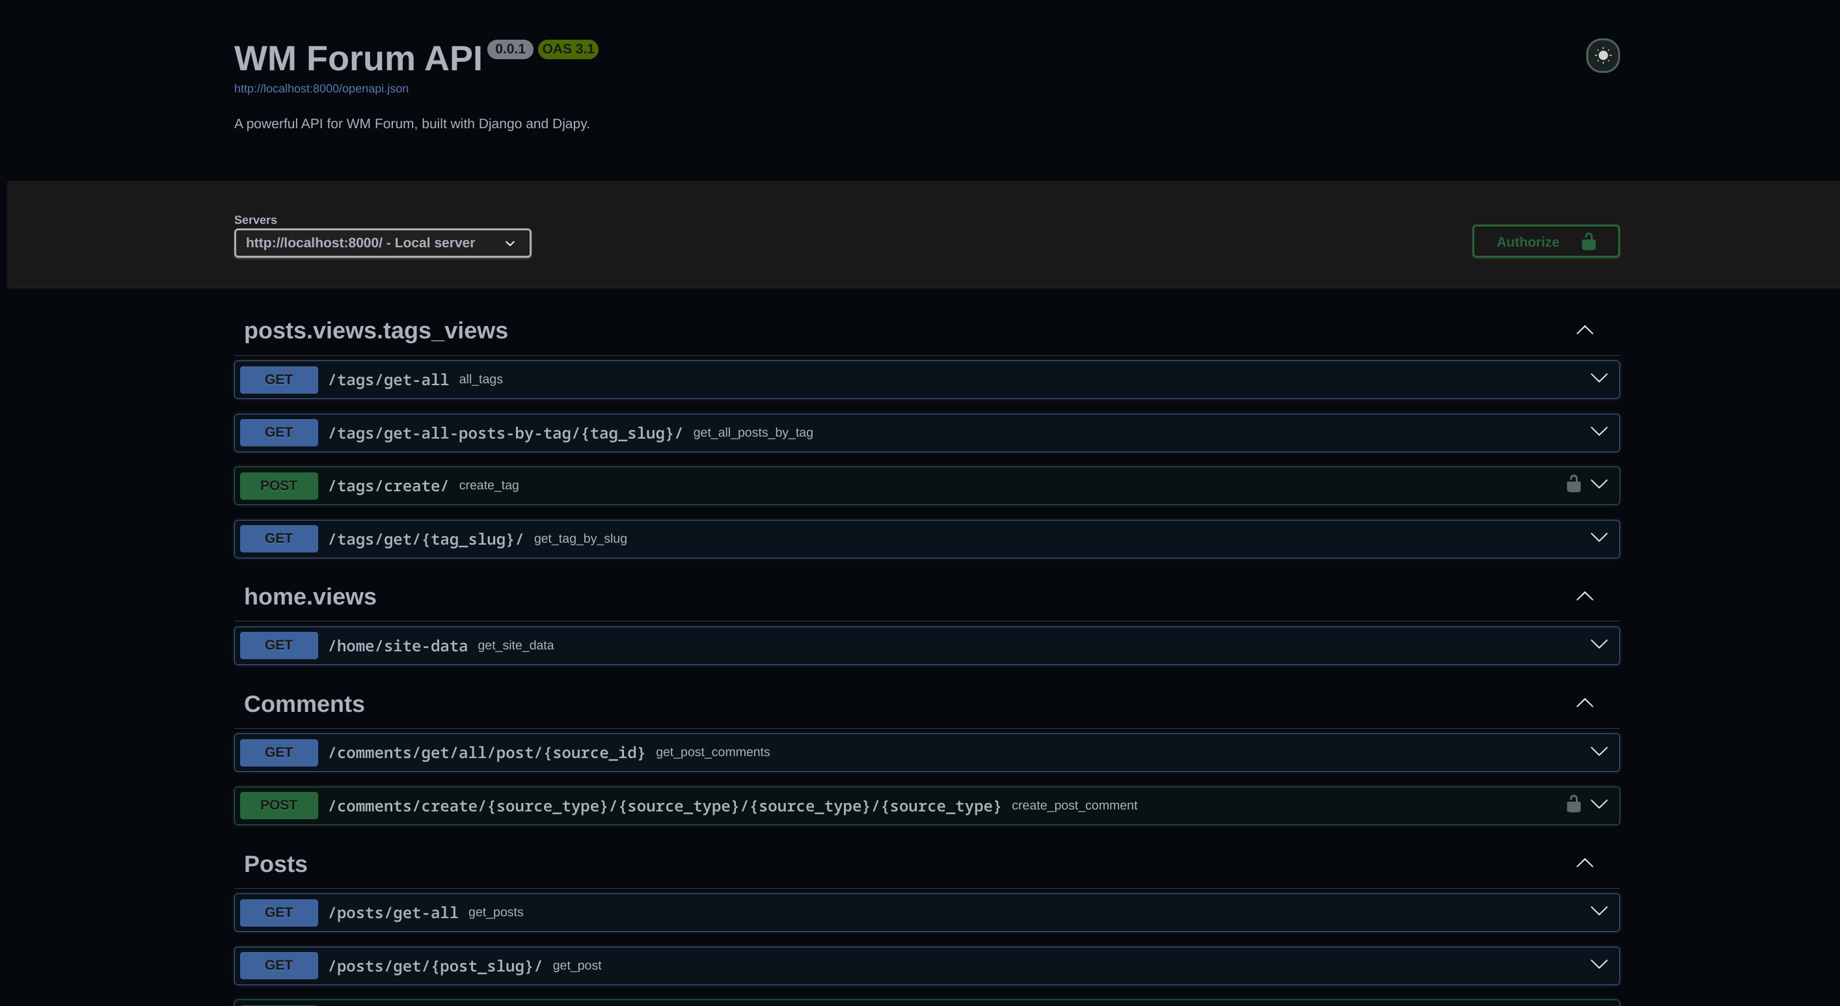1840x1006 pixels.
Task: Click the get_all_posts_by_tag operation label
Action: [x=753, y=432]
